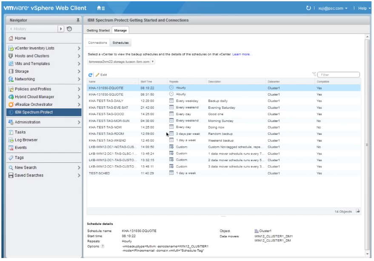Select the KHA-TEST-TAG-NOW schedule
This screenshot has width=374, height=261.
pos(224,127)
